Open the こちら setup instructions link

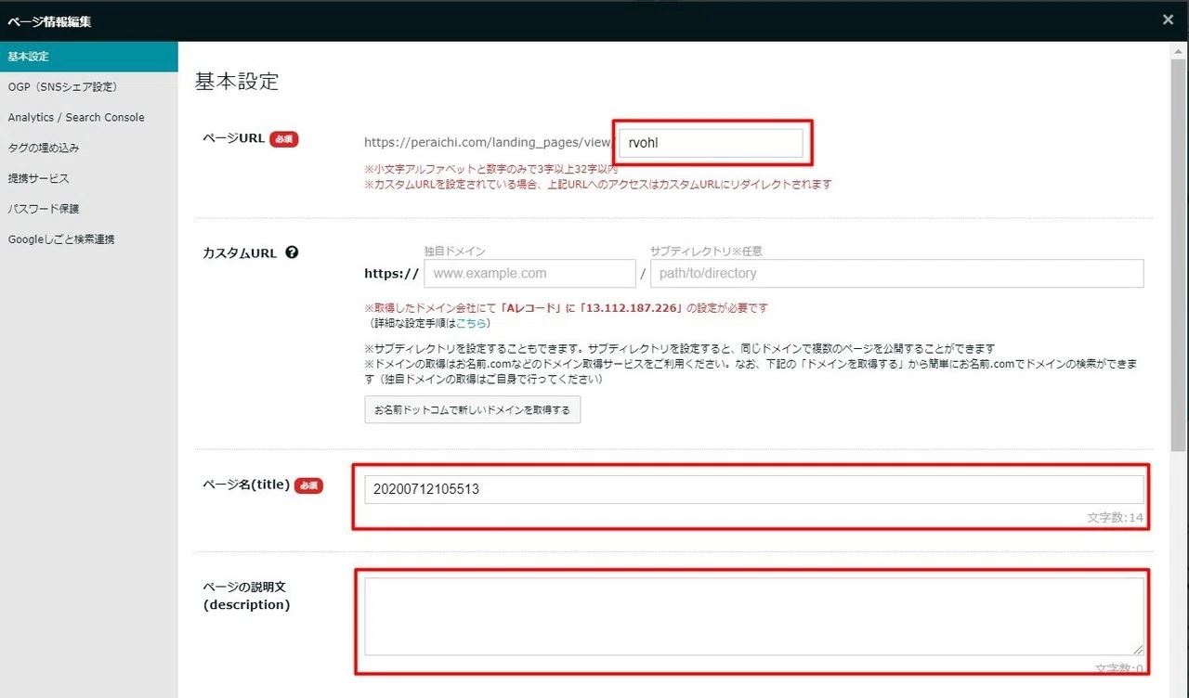pos(471,324)
